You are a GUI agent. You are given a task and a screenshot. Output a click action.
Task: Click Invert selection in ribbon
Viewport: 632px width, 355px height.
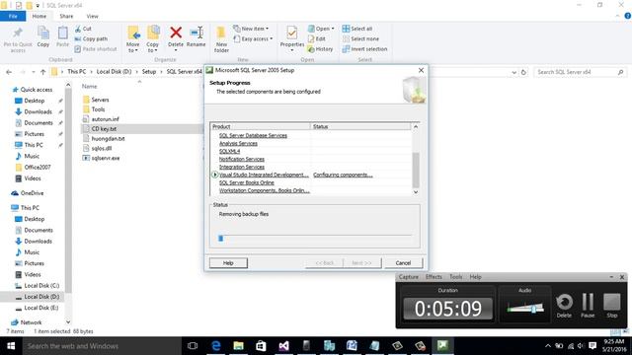click(364, 48)
